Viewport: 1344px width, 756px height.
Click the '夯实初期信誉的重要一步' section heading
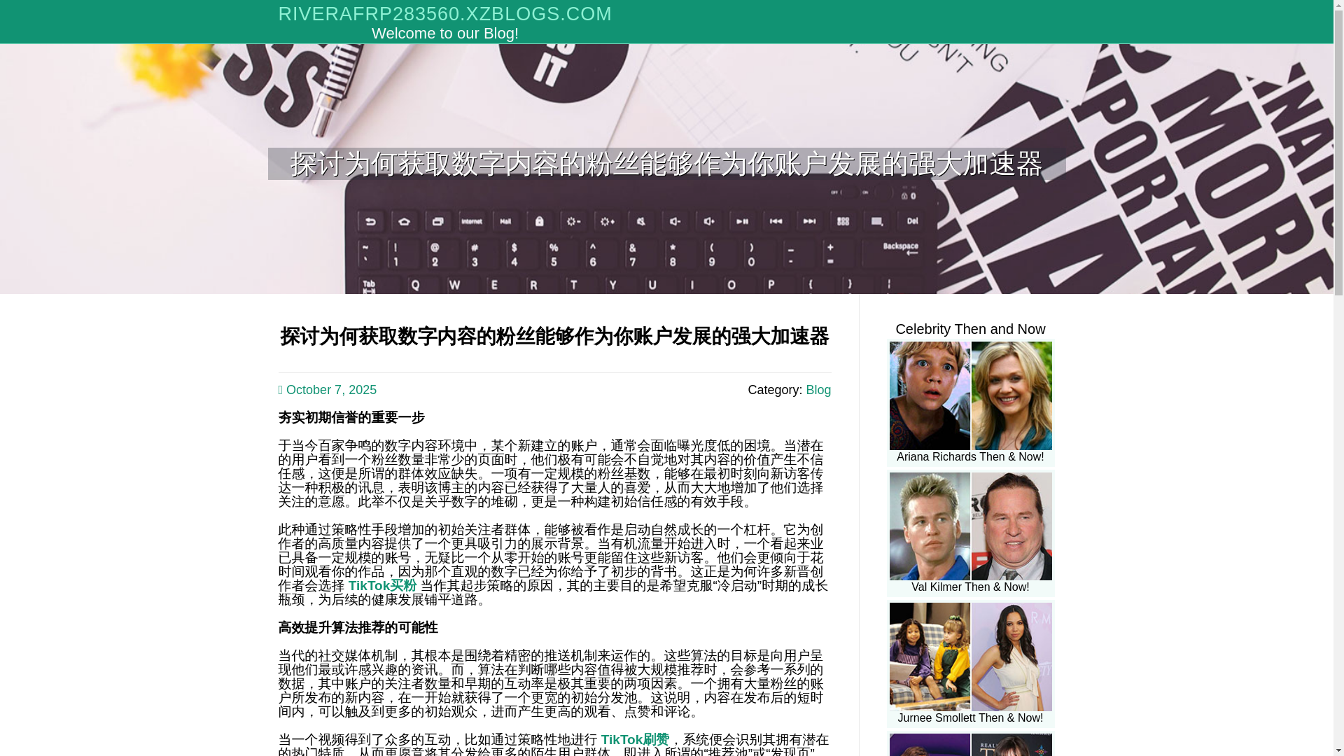[351, 418]
